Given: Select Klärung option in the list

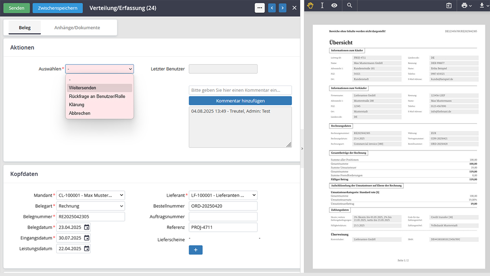Looking at the screenshot, I should (77, 105).
